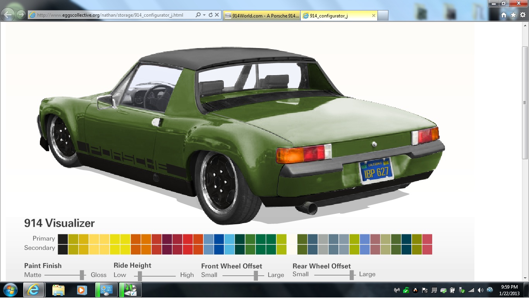The height and width of the screenshot is (301, 529).
Task: Click the address bar URL field
Action: coord(112,15)
